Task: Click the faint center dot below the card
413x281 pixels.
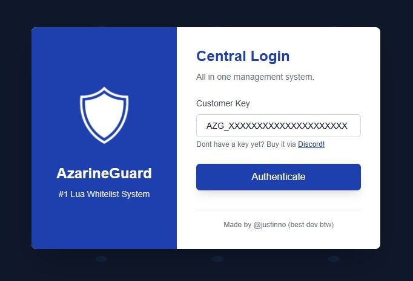Action: pyautogui.click(x=217, y=259)
